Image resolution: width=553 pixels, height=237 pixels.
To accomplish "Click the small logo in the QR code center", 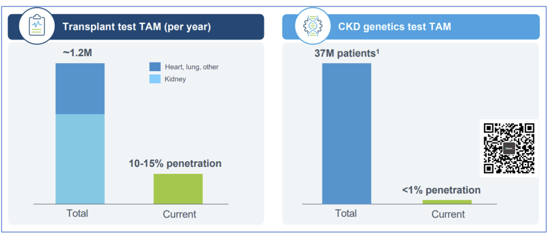I will (509, 148).
